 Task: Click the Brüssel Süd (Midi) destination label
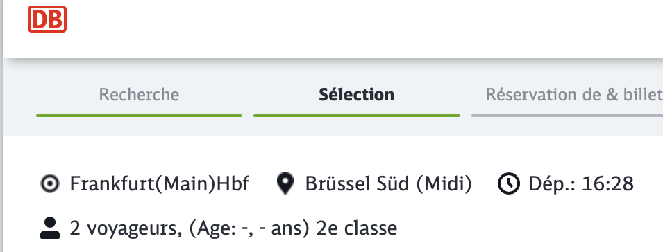[388, 184]
